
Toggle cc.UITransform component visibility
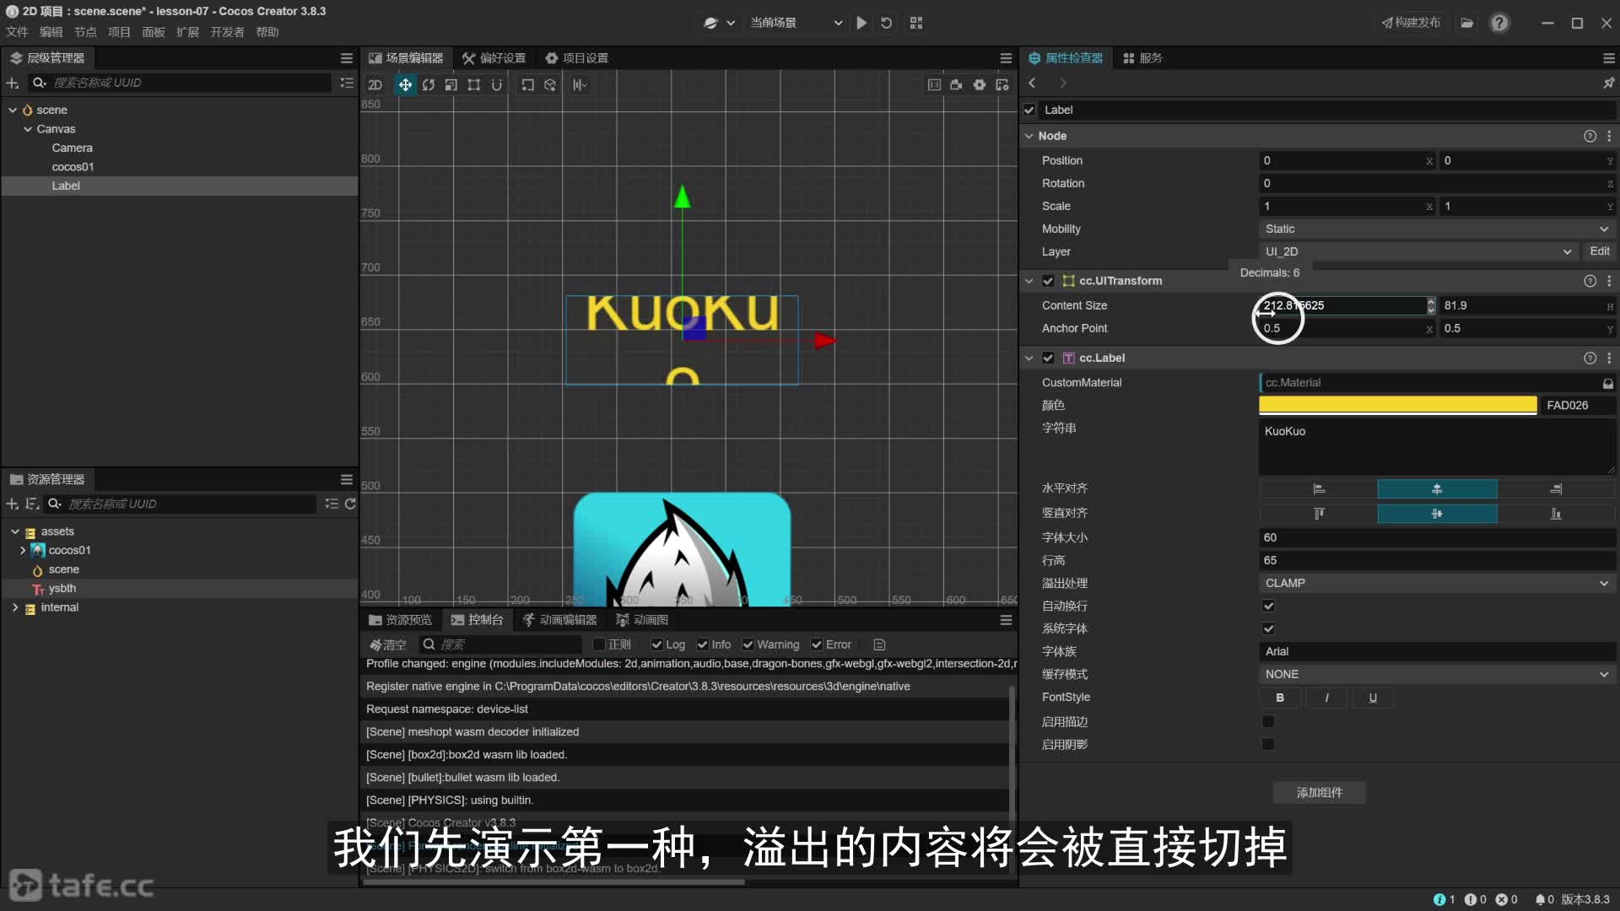tap(1047, 279)
